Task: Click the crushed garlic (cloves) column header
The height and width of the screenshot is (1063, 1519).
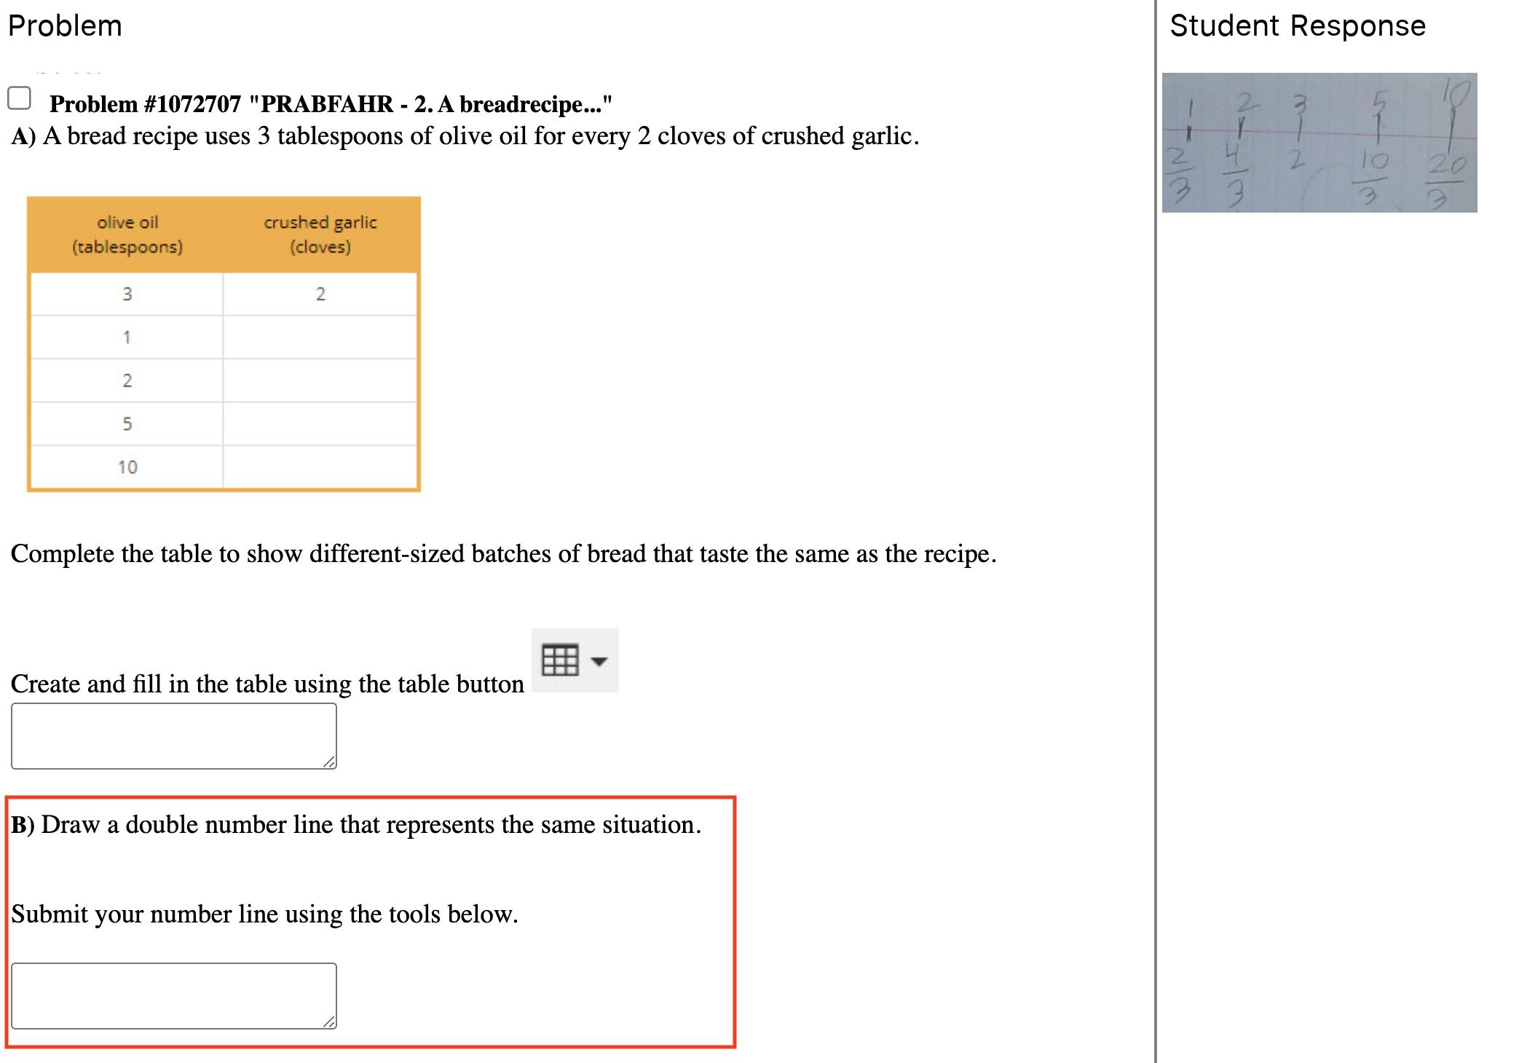Action: [x=320, y=234]
